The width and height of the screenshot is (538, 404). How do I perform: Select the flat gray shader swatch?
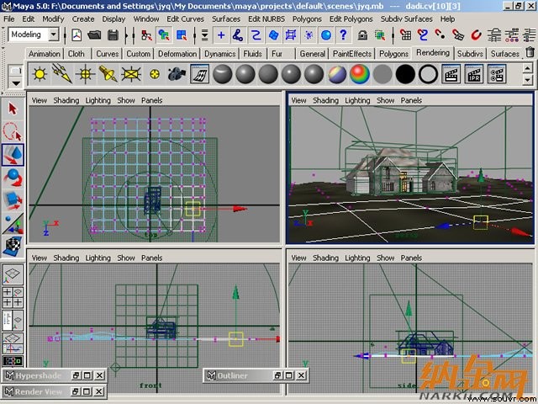pyautogui.click(x=382, y=74)
